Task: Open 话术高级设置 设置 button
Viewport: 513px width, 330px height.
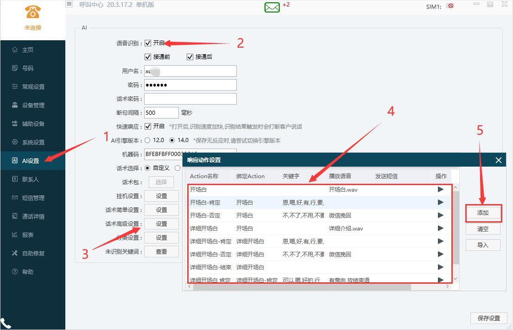Action: 161,224
